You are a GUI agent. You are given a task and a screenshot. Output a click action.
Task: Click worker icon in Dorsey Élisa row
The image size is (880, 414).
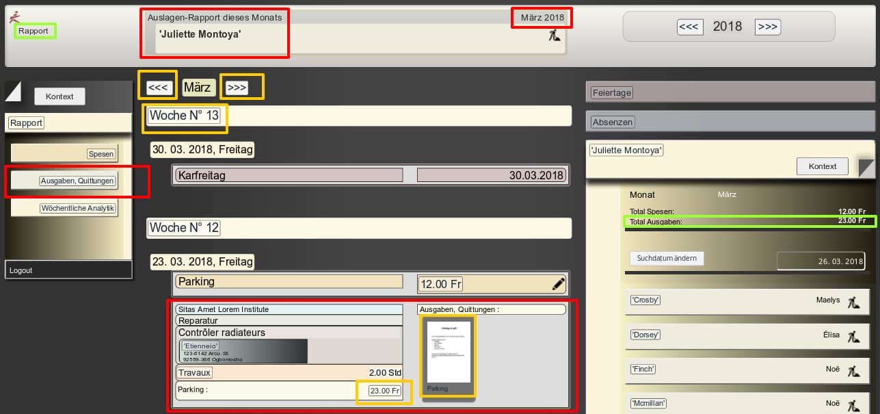(x=853, y=336)
